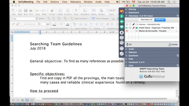Click the mouse control icon in GoToWebinar strip
189x106 pixels.
pyautogui.click(x=122, y=38)
